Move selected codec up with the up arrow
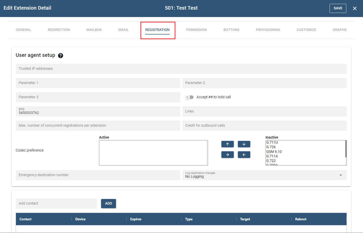This screenshot has height=233, width=363. click(x=227, y=144)
